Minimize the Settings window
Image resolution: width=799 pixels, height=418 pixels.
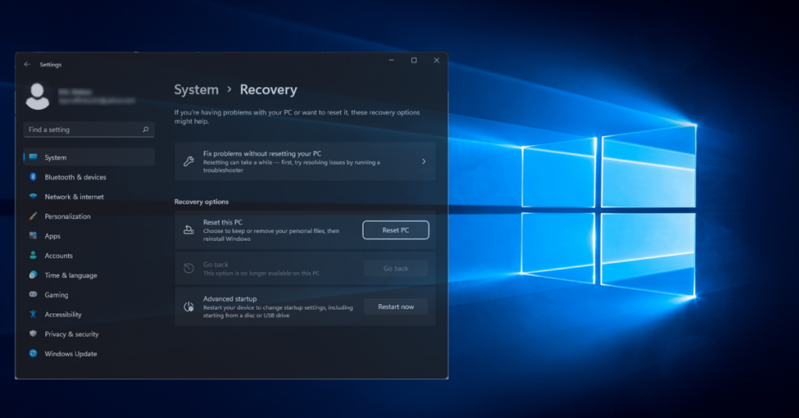click(392, 60)
